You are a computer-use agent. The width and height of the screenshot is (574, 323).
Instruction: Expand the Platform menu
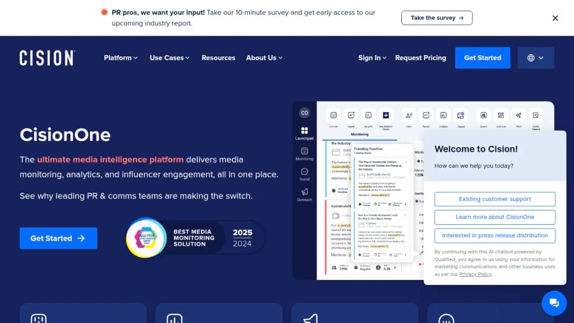tap(121, 58)
